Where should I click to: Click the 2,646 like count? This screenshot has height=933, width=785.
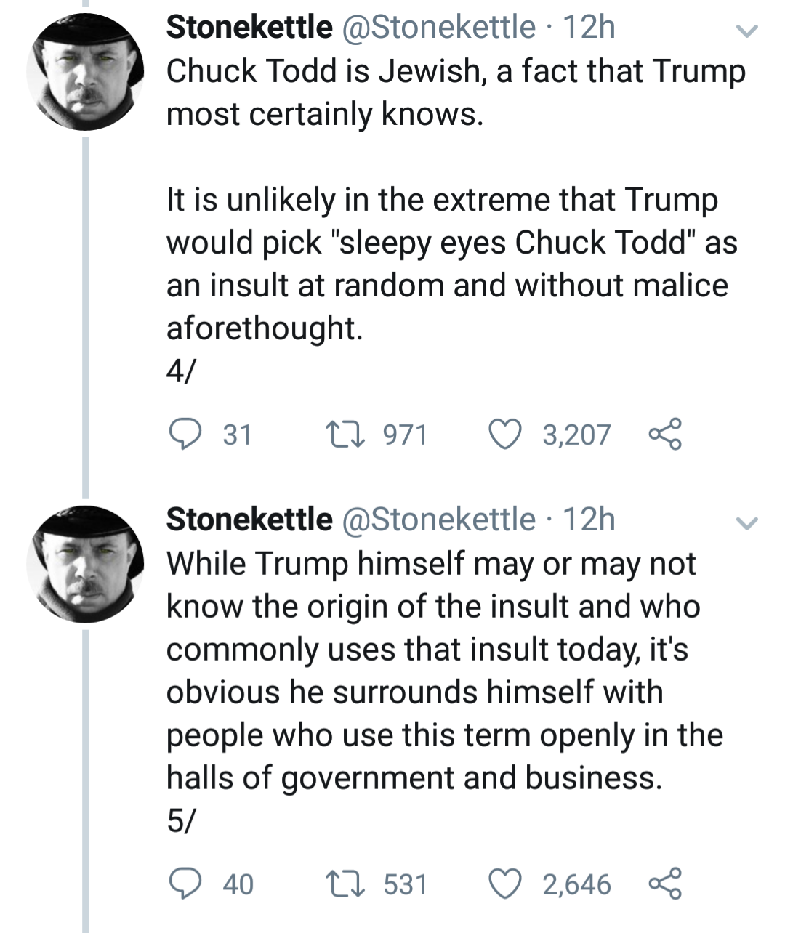click(576, 884)
